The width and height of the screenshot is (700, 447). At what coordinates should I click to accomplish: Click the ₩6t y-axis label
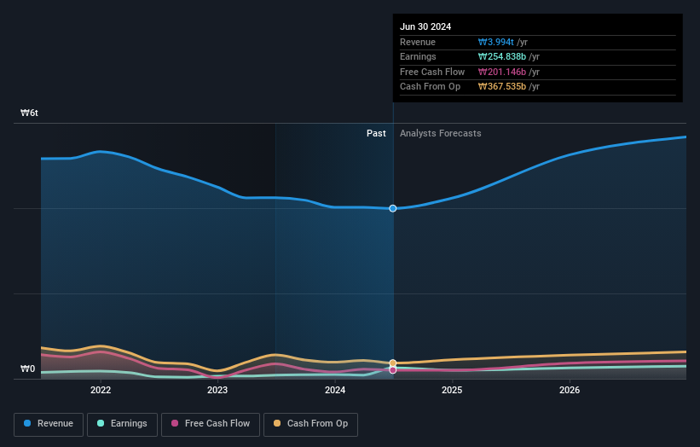point(29,113)
